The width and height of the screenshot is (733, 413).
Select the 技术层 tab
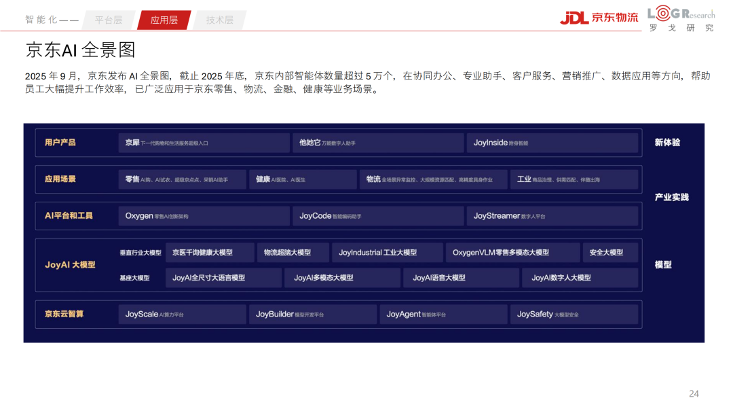click(220, 20)
